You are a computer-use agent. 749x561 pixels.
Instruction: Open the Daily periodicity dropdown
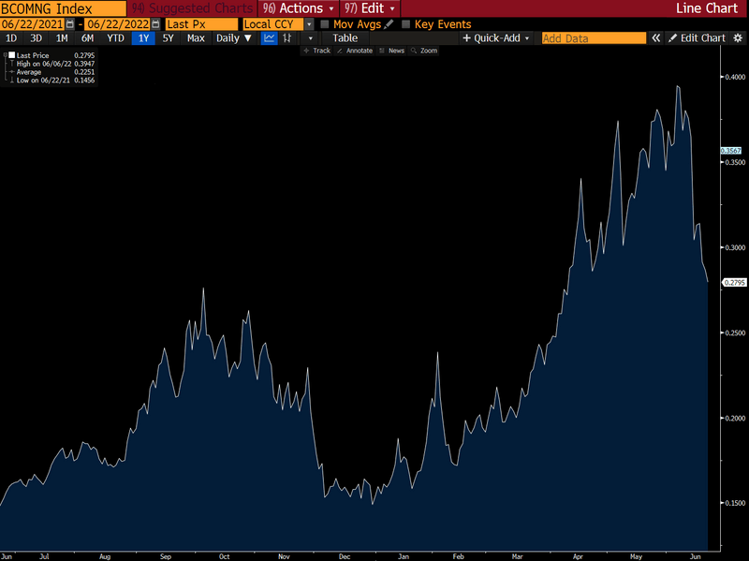tap(233, 38)
